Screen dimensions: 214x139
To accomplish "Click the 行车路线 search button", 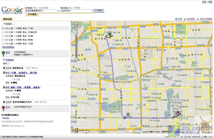I will pos(98,11).
